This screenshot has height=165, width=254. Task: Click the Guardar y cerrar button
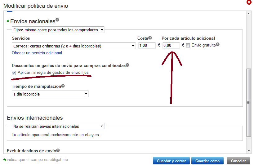tap(171, 161)
